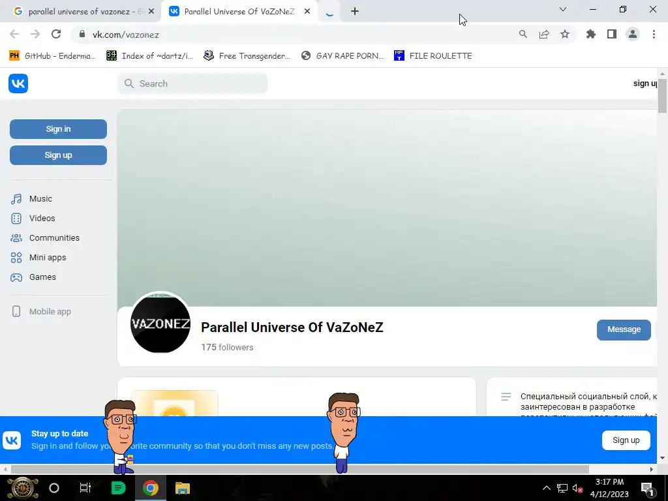This screenshot has width=668, height=501.
Task: Open the Chrome extensions puzzle icon
Action: pyautogui.click(x=591, y=35)
